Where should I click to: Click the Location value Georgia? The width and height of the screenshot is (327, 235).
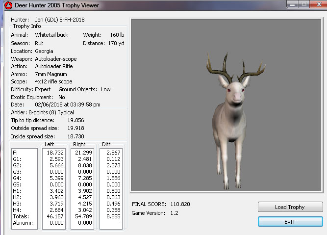(x=44, y=51)
